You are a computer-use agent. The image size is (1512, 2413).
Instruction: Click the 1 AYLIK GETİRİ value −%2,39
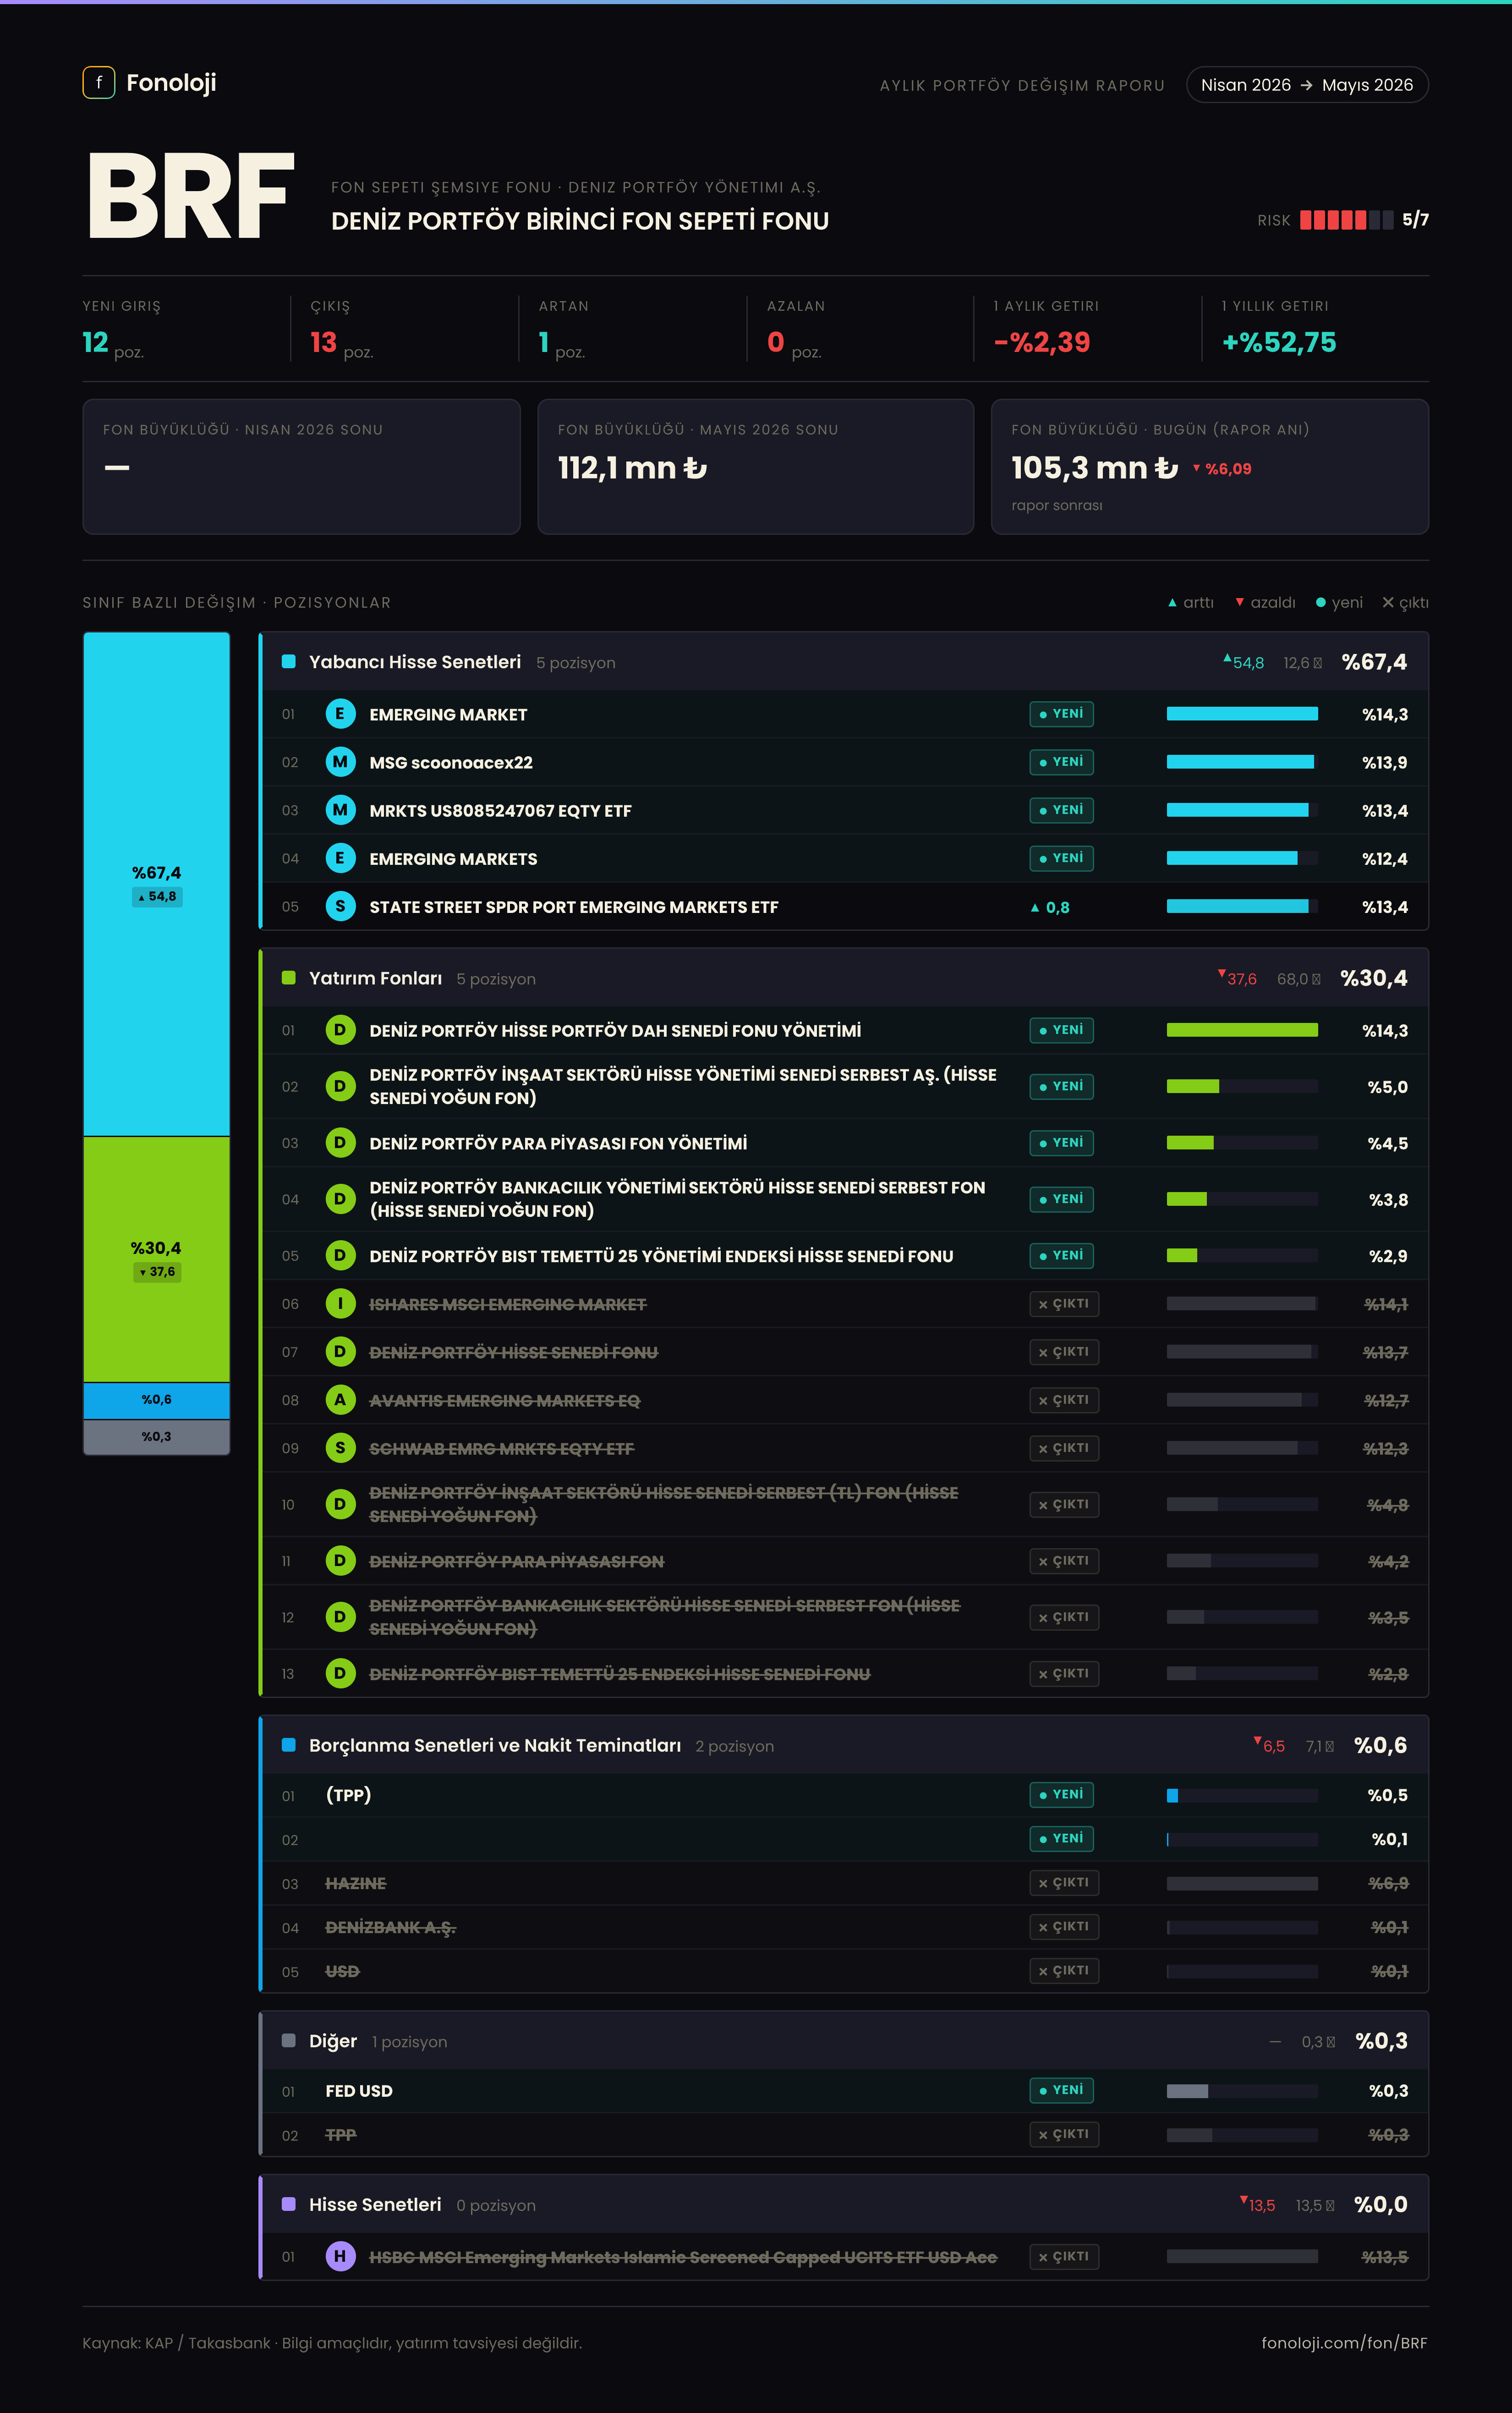pyautogui.click(x=1042, y=342)
